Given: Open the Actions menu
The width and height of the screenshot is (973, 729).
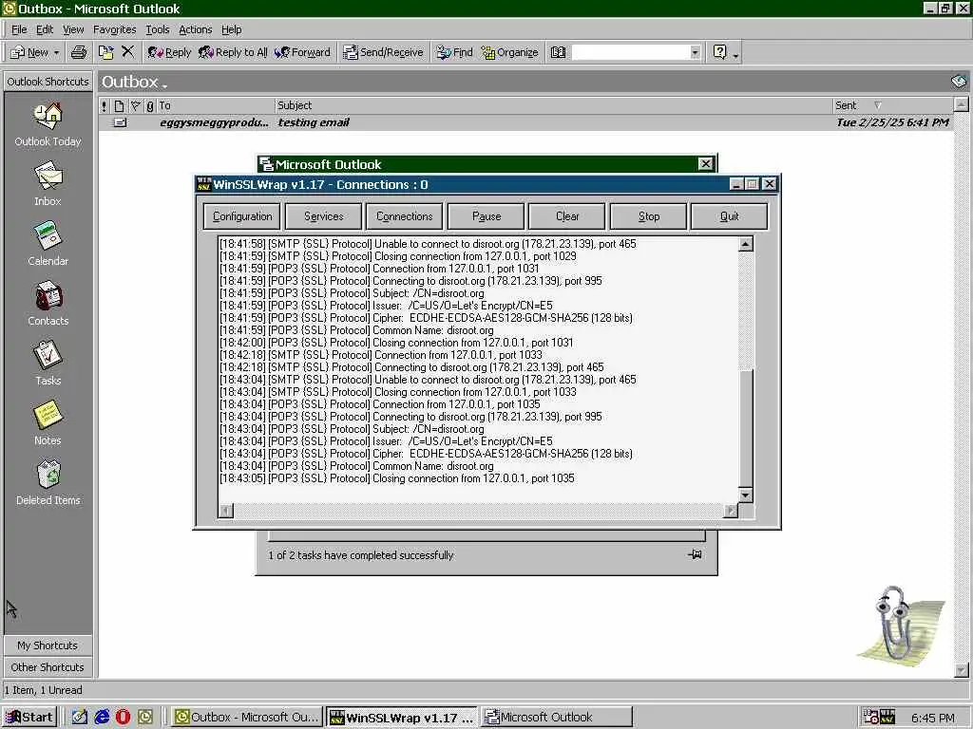Looking at the screenshot, I should 196,29.
